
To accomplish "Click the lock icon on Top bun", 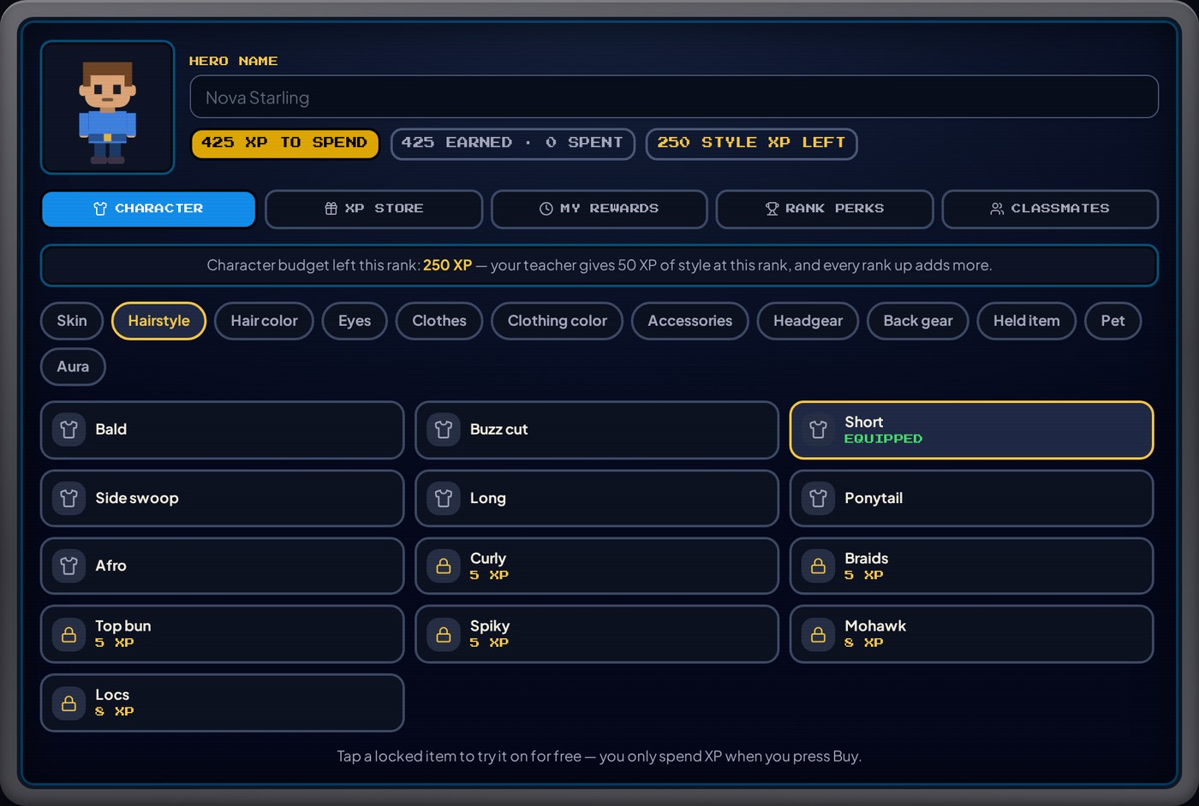I will 69,634.
